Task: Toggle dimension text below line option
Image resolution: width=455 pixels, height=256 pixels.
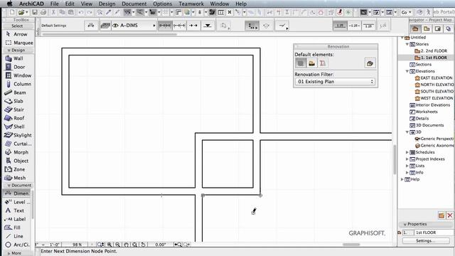Action: (368, 26)
